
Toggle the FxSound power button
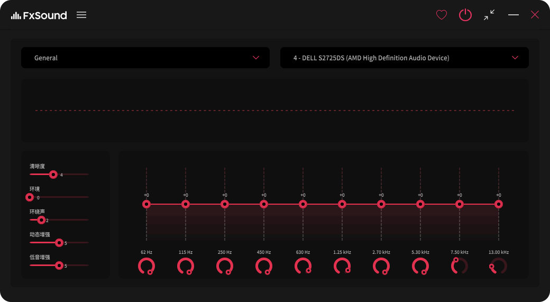click(465, 15)
